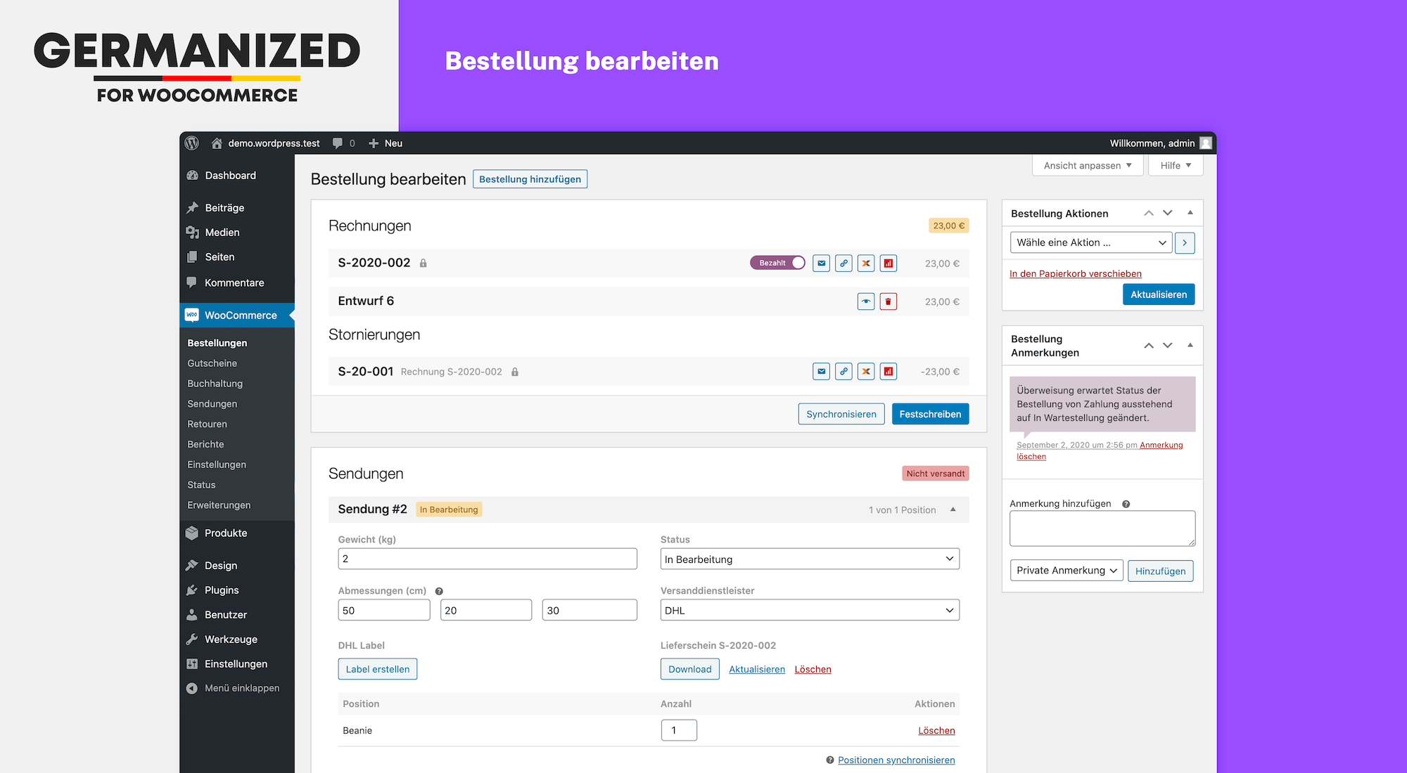Click the copy/link icon on S-2020-002

(843, 264)
